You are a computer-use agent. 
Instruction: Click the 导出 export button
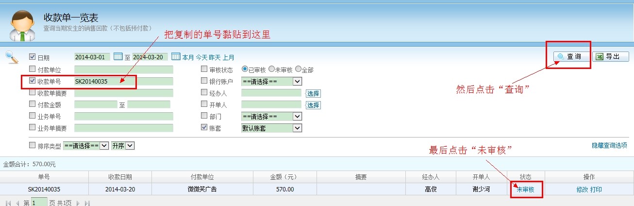coord(610,57)
